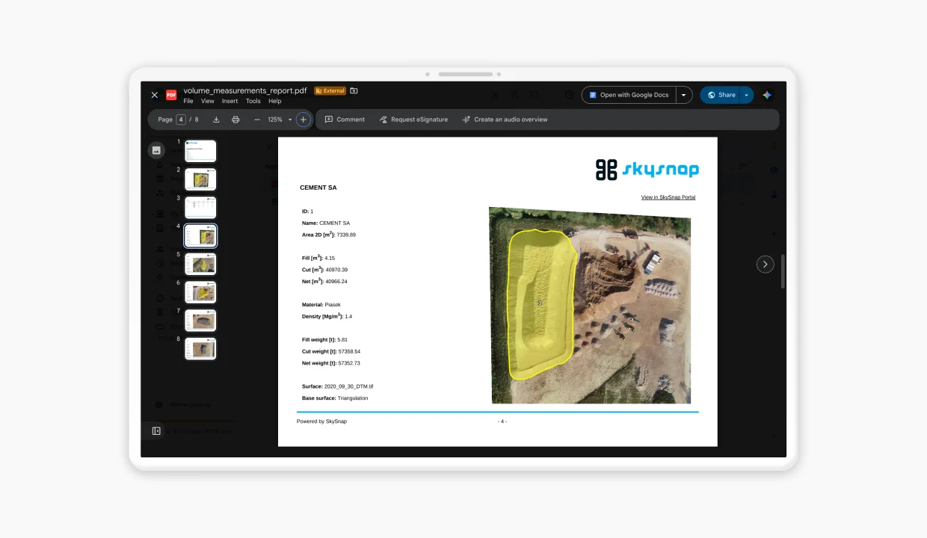927x538 pixels.
Task: Zoom out with the minus icon
Action: 257,120
